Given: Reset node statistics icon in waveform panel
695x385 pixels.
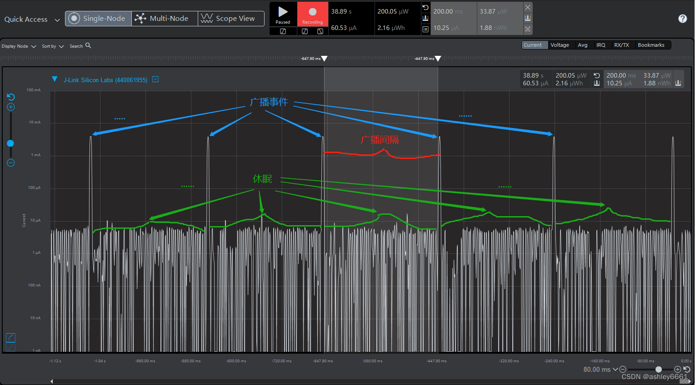Looking at the screenshot, I should 597,75.
